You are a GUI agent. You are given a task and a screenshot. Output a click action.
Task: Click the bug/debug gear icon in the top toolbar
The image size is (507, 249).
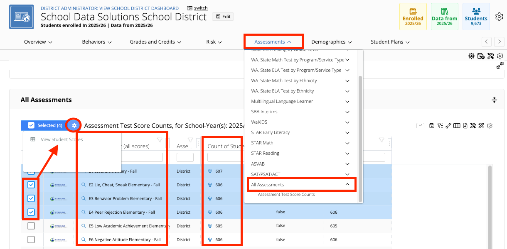[471, 56]
